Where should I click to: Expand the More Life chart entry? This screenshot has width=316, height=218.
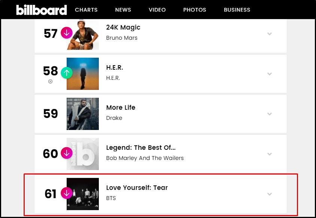(269, 114)
